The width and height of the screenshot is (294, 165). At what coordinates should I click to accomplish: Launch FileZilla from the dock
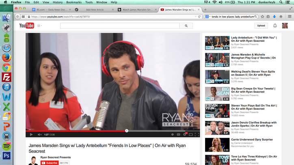6,77
